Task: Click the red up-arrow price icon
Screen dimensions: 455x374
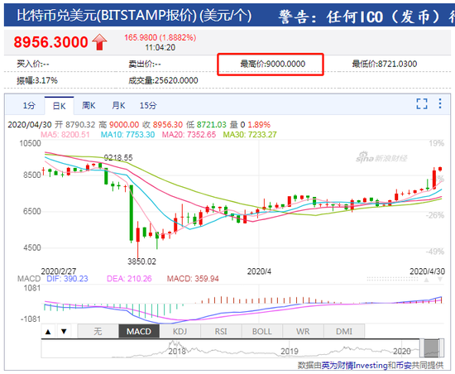Action: coord(99,42)
